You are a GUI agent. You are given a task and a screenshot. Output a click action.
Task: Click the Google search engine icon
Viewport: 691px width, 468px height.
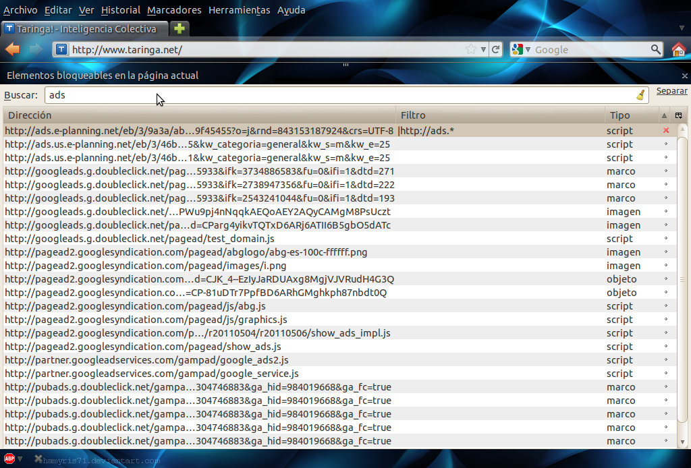click(x=518, y=49)
